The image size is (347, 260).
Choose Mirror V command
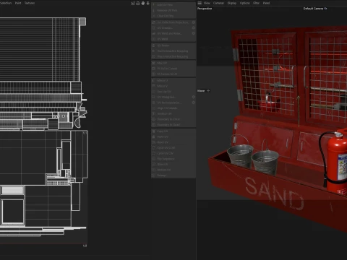[x=173, y=86]
